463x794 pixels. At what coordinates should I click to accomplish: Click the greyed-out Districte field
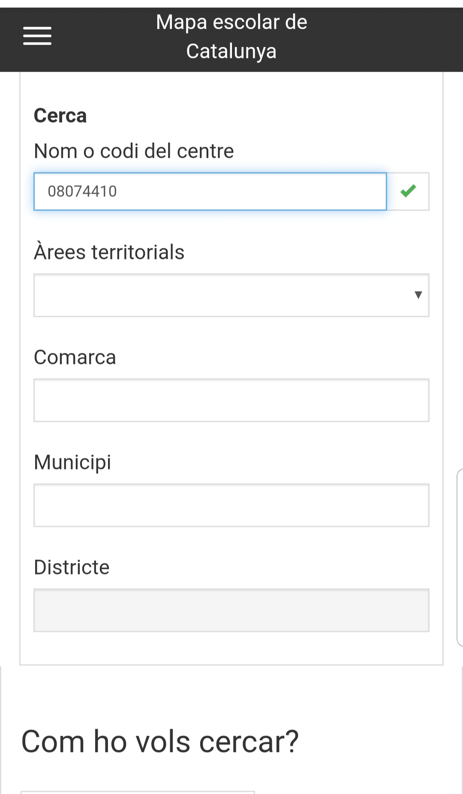[x=231, y=610]
